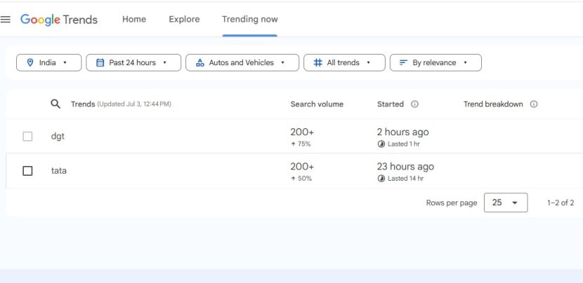
Task: Open the hamburger main menu
Action: coord(5,20)
